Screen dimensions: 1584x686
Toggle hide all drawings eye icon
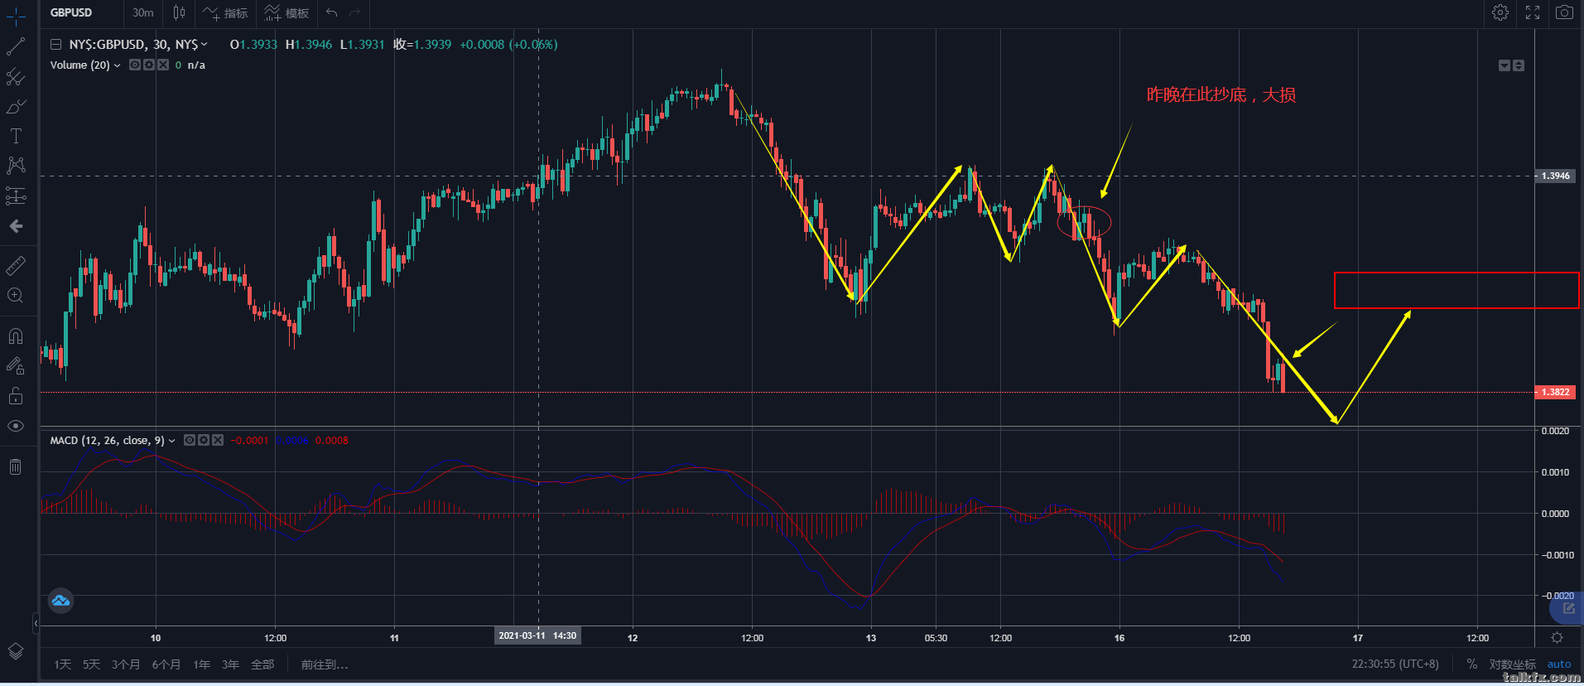pyautogui.click(x=16, y=426)
